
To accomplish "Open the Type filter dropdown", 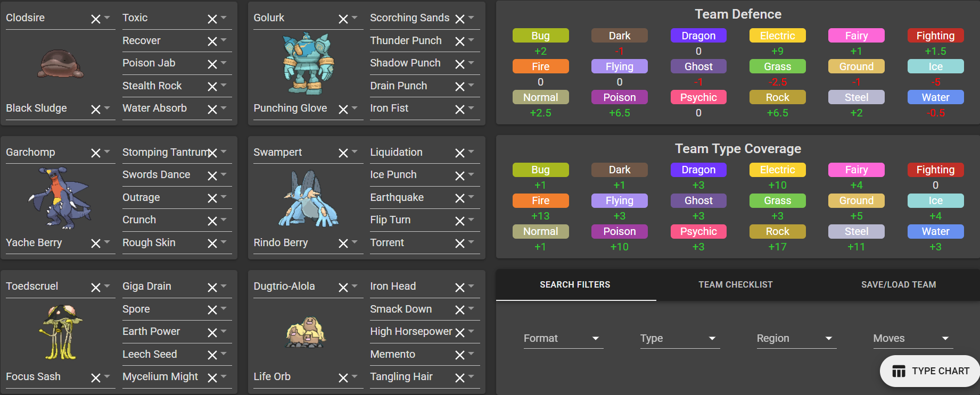I will coord(680,338).
